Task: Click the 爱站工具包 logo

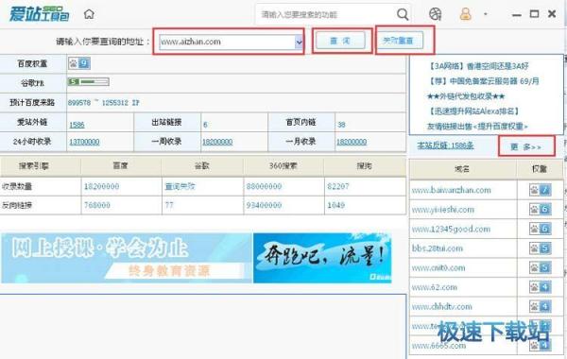Action: (39, 14)
